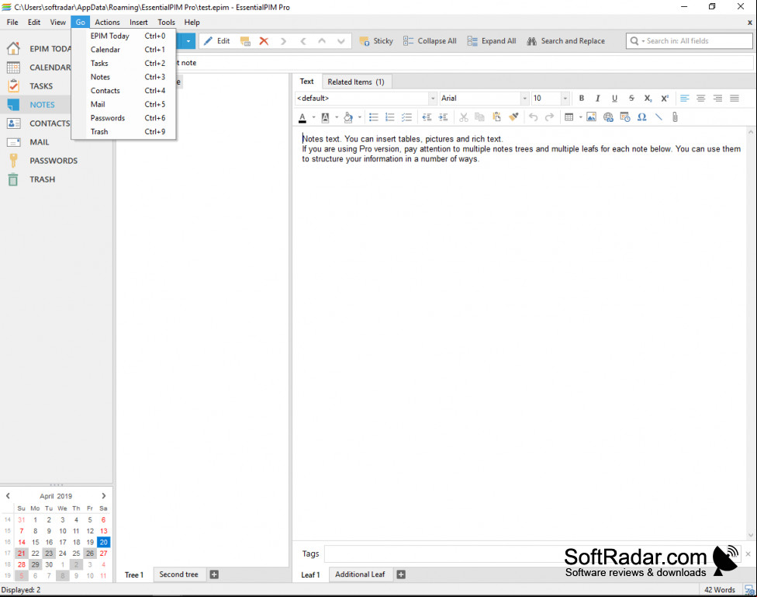Open font color dropdown arrow
Screen dimensions: 757x597
pyautogui.click(x=314, y=117)
